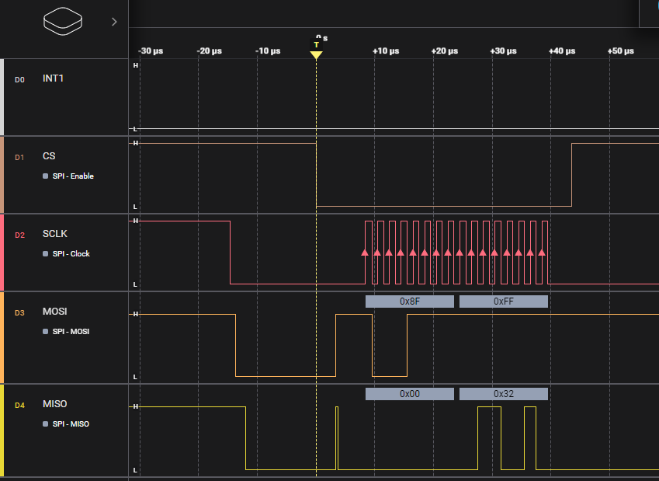
Task: Select the CS channel label
Action: [x=49, y=156]
